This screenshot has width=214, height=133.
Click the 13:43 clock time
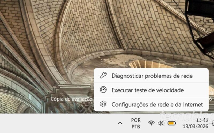[x=202, y=120]
